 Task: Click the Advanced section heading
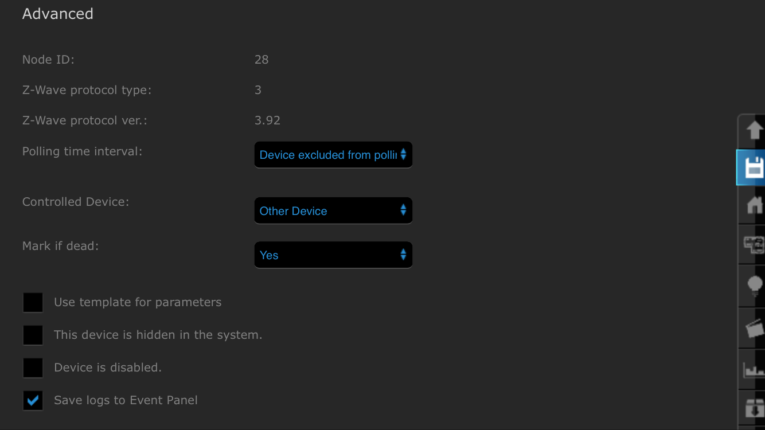pos(57,14)
